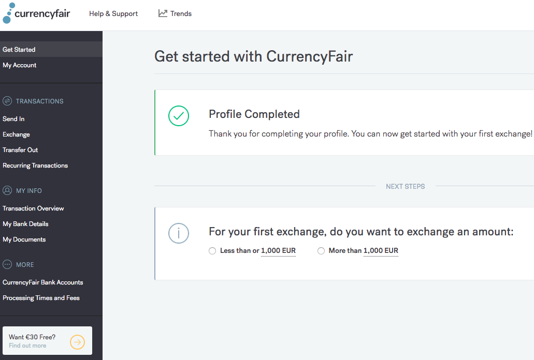Go to Transfer Out
This screenshot has width=534, height=360.
[20, 150]
